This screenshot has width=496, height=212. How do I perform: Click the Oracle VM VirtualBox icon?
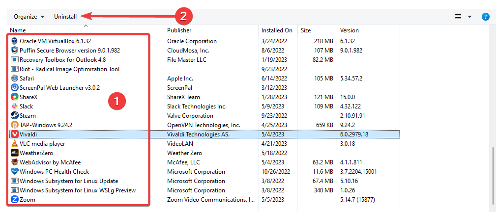15,41
